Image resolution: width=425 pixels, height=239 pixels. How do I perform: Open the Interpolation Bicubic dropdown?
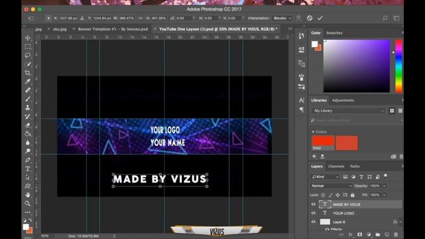[282, 18]
